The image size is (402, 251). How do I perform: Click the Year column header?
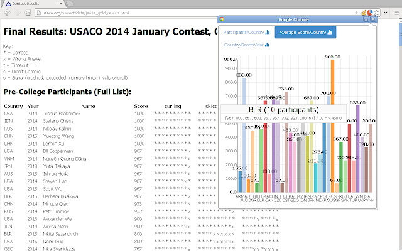click(33, 106)
